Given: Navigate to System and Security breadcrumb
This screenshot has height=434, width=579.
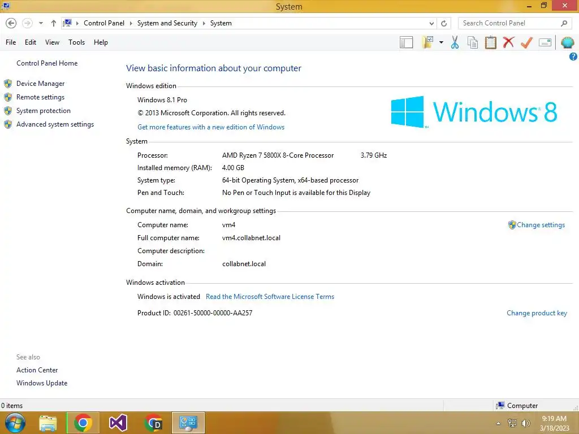Looking at the screenshot, I should (167, 23).
